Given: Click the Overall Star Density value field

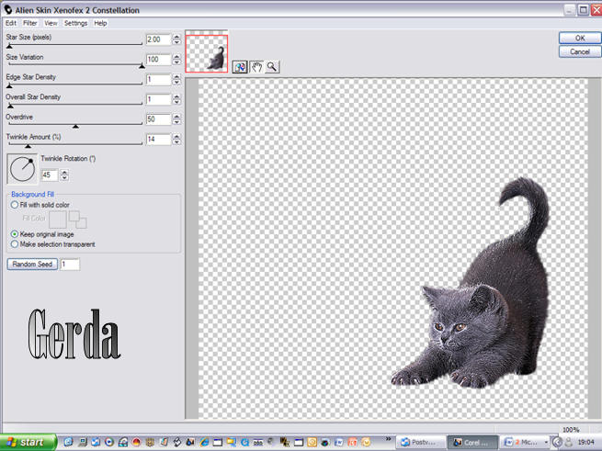Looking at the screenshot, I should click(159, 99).
